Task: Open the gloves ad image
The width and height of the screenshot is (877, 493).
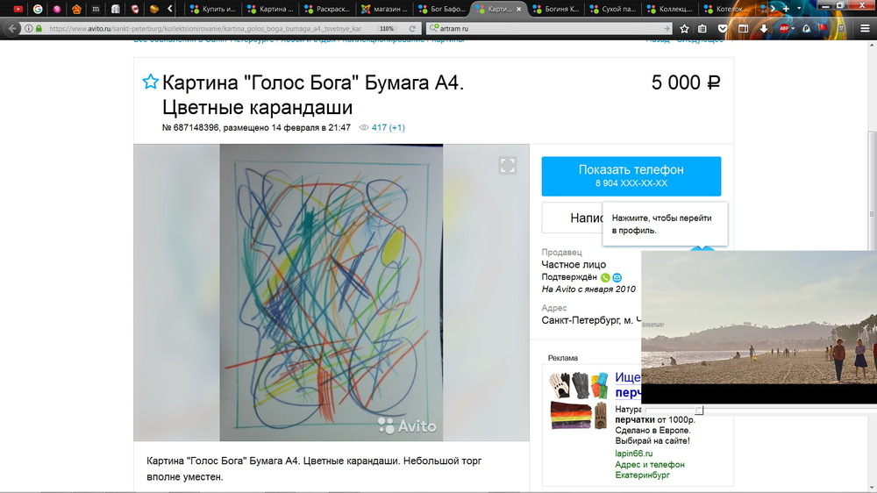Action: click(x=578, y=401)
